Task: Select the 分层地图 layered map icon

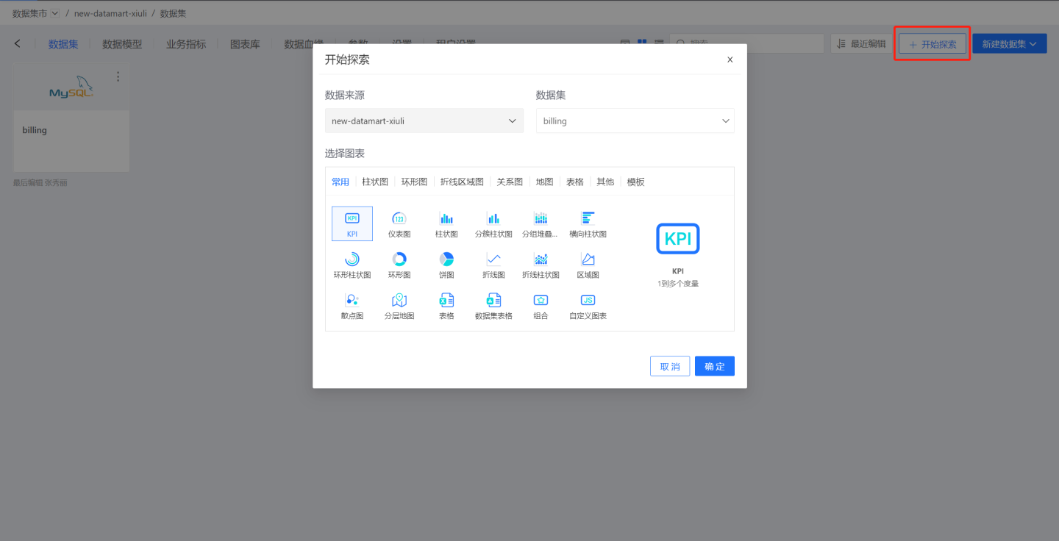Action: (399, 301)
